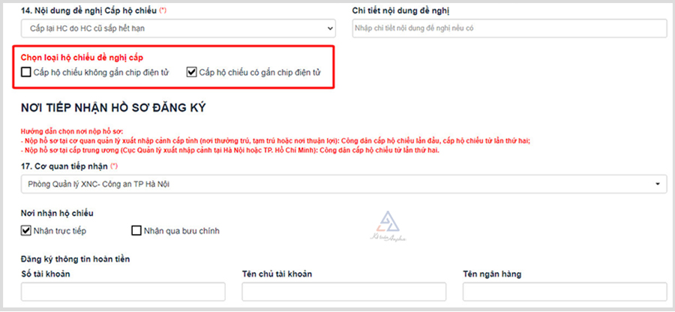This screenshot has width=675, height=312.
Task: Select the "Tên chủ tài khoản" input field
Action: (343, 292)
